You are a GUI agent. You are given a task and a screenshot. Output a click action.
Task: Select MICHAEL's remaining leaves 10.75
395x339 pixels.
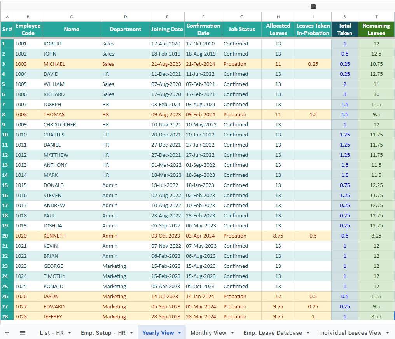pyautogui.click(x=376, y=64)
